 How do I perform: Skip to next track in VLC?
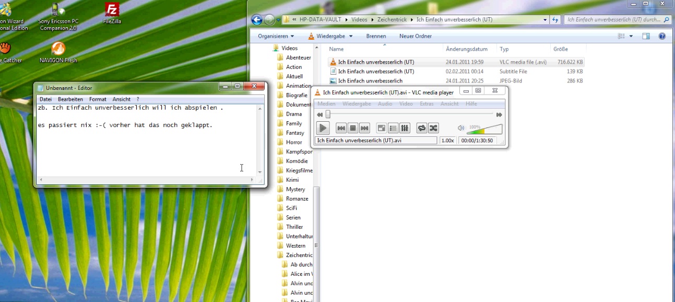tap(364, 128)
